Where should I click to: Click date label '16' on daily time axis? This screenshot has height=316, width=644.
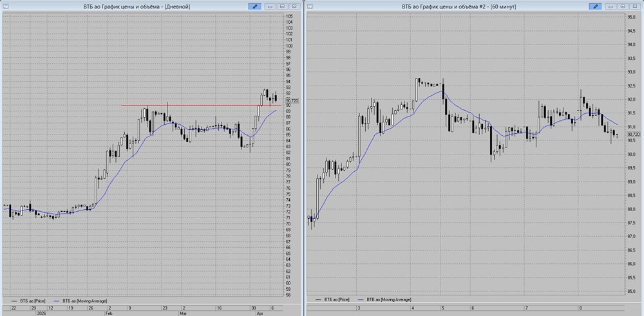pyautogui.click(x=220, y=308)
